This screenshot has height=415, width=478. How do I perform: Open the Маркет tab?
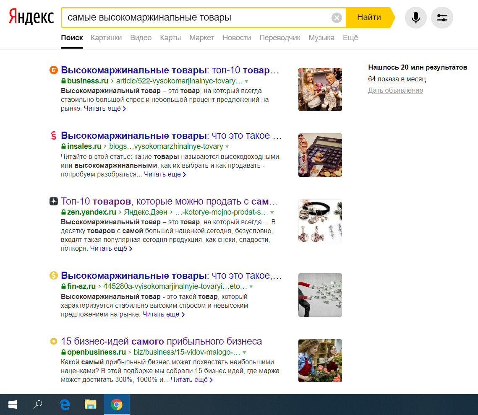201,38
